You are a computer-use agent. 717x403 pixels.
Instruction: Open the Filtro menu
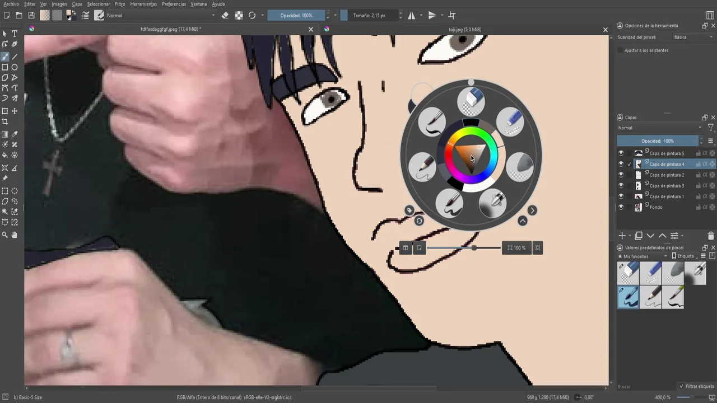click(x=120, y=4)
